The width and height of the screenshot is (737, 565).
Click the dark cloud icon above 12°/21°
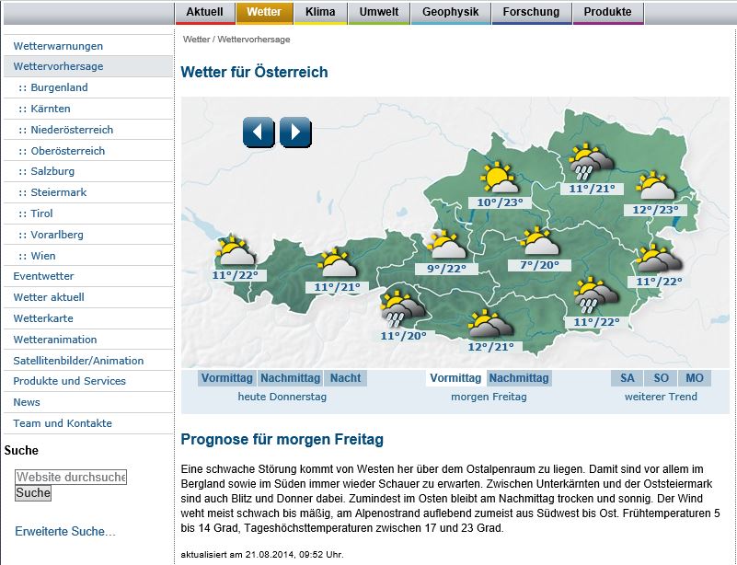point(490,323)
